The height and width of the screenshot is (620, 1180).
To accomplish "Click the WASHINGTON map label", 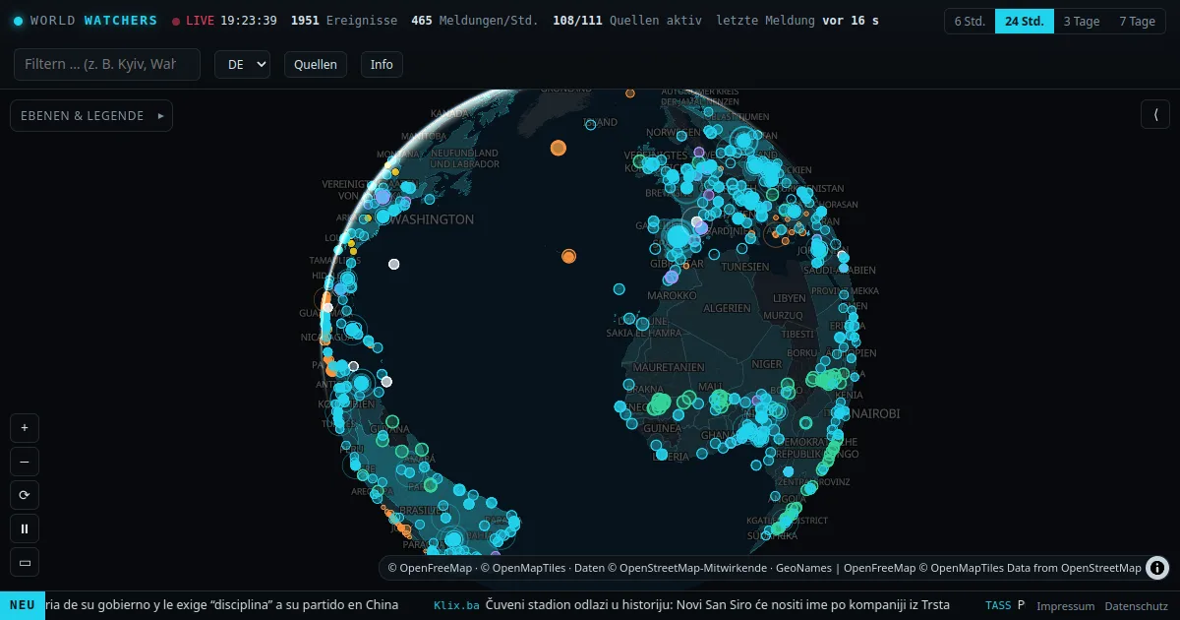I will tap(432, 219).
